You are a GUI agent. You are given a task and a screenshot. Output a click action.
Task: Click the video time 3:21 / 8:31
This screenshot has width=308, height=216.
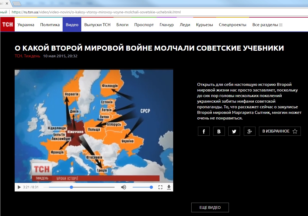[x=31, y=187]
